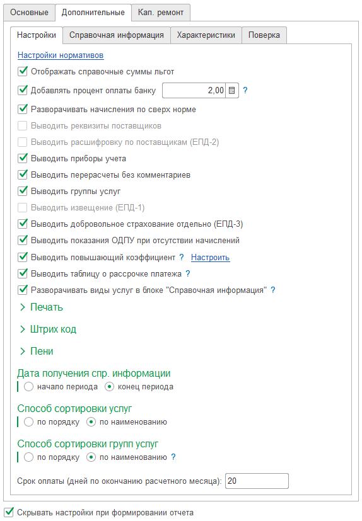Select начало периода radio option
The image size is (362, 521).
(x=28, y=387)
